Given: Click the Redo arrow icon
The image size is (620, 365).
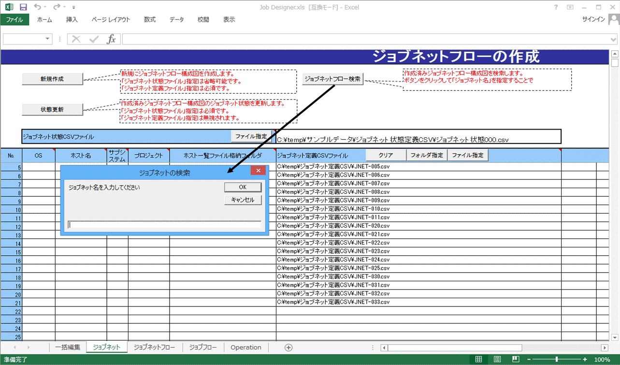Looking at the screenshot, I should [57, 7].
